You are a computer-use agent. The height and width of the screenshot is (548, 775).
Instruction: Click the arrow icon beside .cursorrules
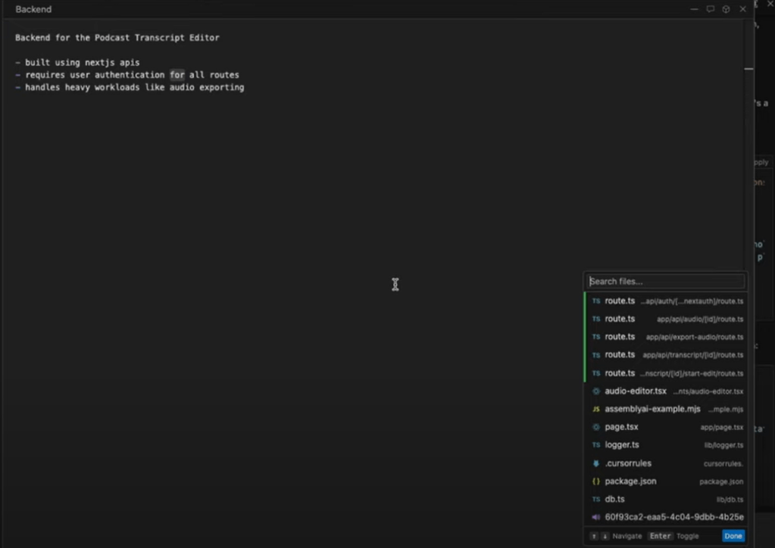(596, 463)
